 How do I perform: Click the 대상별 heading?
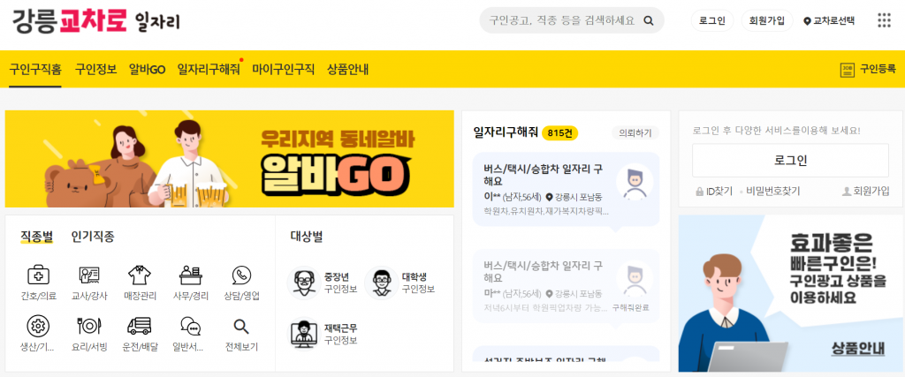307,237
